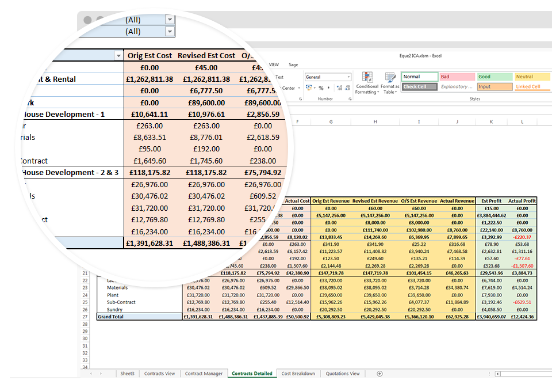This screenshot has height=380, width=552.
Task: Apply the Bad cell style
Action: coord(457,77)
